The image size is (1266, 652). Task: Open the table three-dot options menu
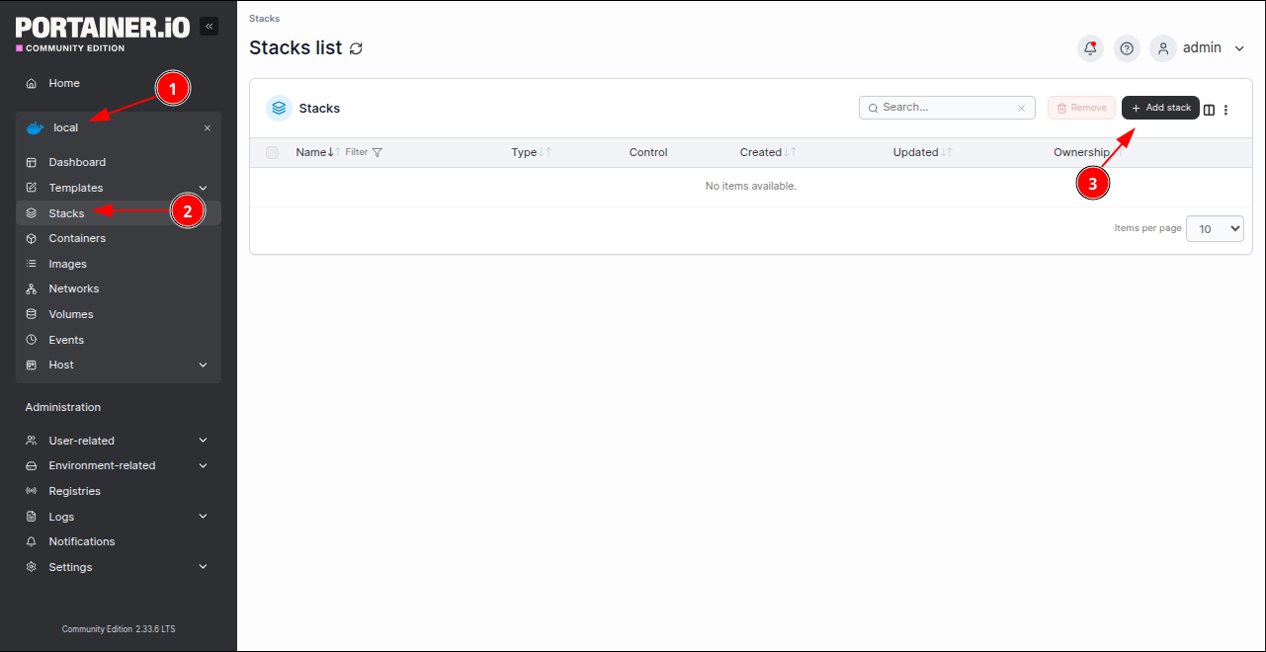click(x=1226, y=110)
